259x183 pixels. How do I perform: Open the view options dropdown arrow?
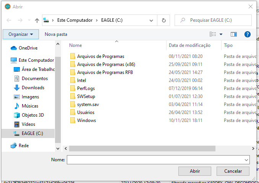(221, 34)
